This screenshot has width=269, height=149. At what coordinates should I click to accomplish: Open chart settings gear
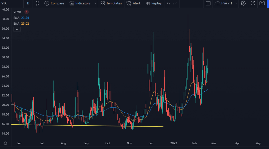coord(243,3)
